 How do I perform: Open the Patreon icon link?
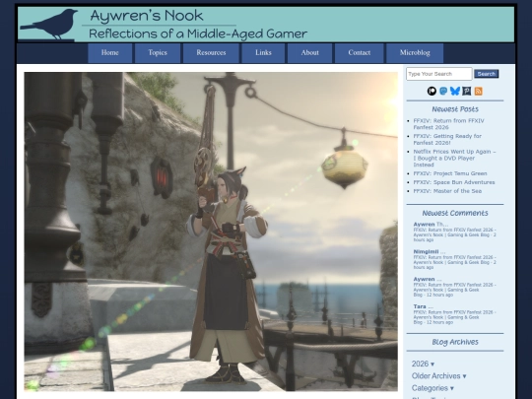point(432,91)
